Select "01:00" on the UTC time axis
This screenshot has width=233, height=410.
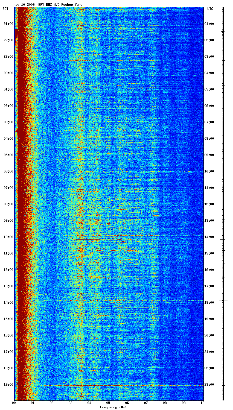[x=209, y=24]
